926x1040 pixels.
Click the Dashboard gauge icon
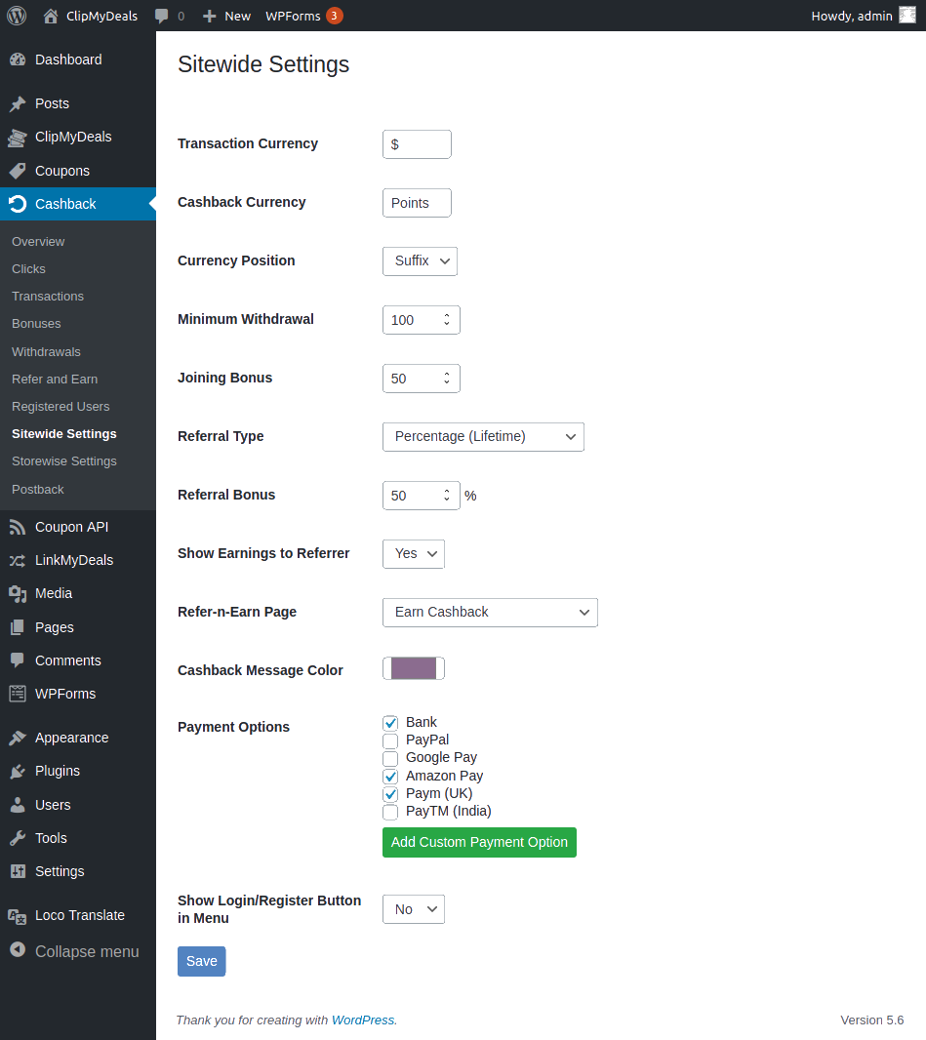pyautogui.click(x=18, y=60)
